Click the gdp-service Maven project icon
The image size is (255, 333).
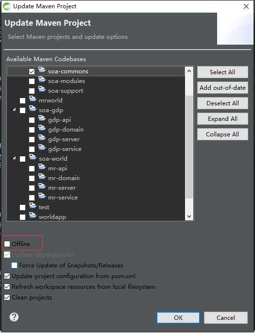[42, 148]
